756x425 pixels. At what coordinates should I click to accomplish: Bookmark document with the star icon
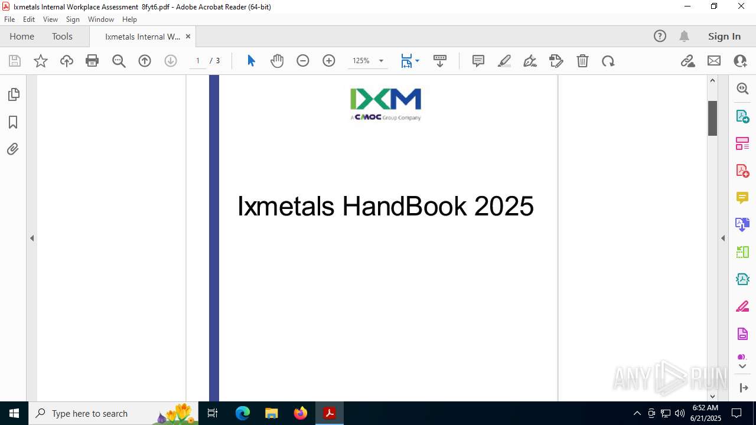click(41, 61)
